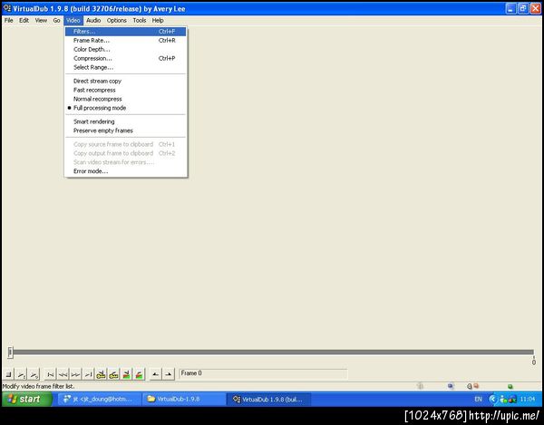Click the EN language indicator
Image resolution: width=544 pixels, height=425 pixels.
pyautogui.click(x=478, y=400)
